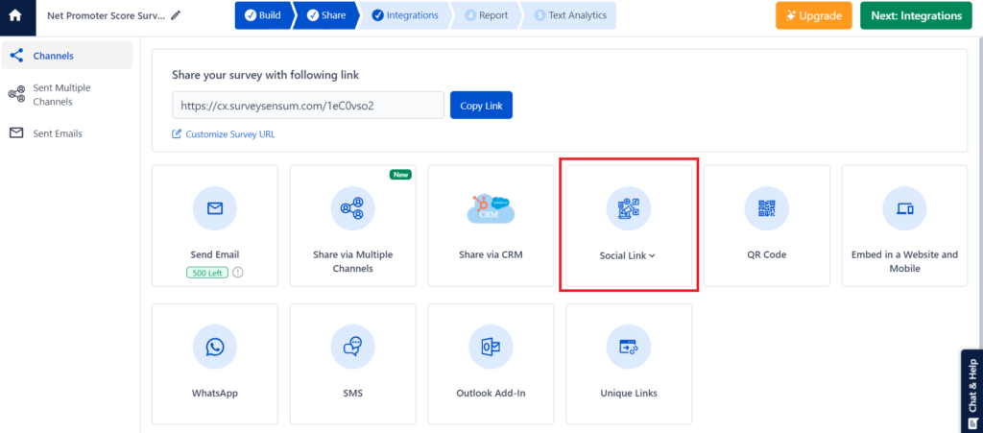983x433 pixels.
Task: Select the Unique Links icon
Action: pos(629,347)
